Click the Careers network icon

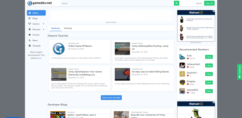(x=30, y=24)
